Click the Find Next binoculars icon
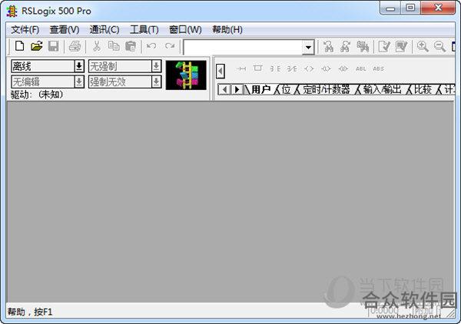461x324 pixels. (345, 46)
